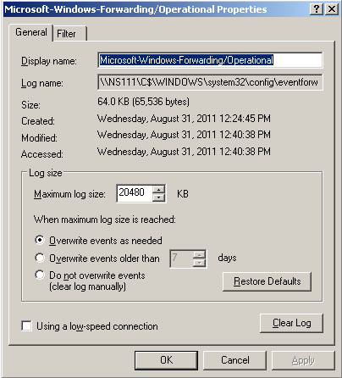Viewport: 342px width, 378px height.
Task: Decrease maximum log size with down arrow
Action: click(159, 197)
